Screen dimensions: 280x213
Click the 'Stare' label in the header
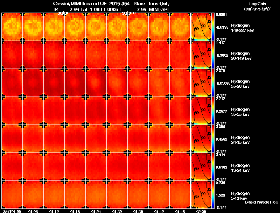pyautogui.click(x=139, y=4)
